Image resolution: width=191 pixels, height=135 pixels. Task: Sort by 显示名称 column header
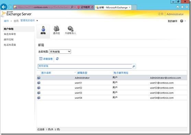pos(46,73)
